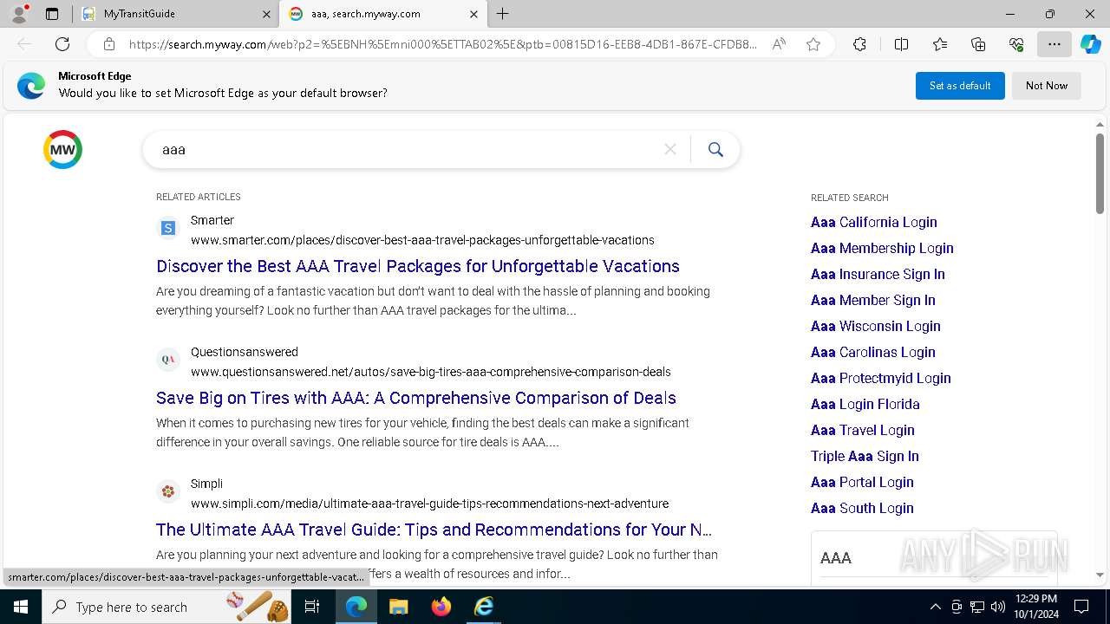Select Aaa Insurance Sign In related search

(x=878, y=274)
